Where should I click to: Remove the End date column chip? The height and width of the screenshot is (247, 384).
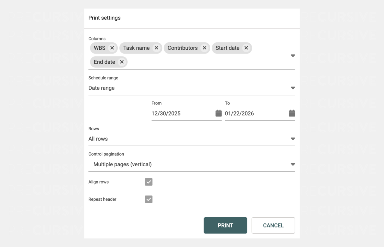(122, 62)
